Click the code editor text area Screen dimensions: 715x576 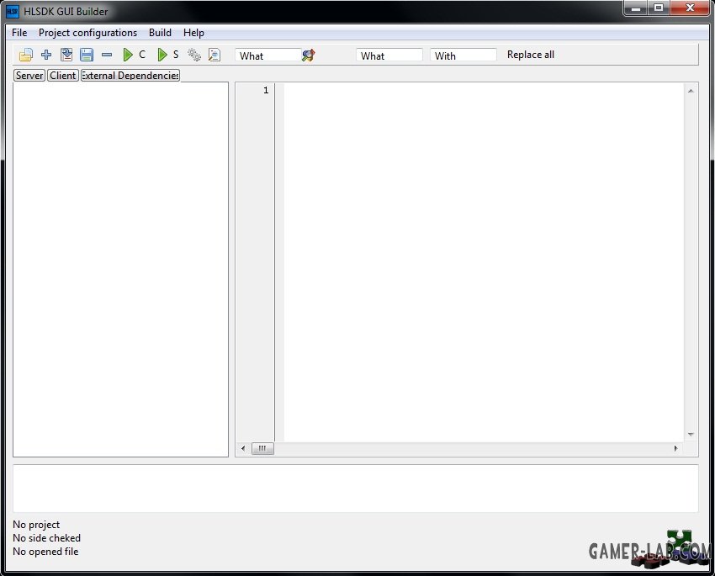484,262
